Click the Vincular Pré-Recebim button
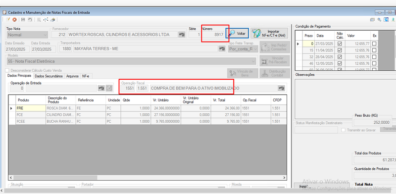Screen dimensions: 396x194 click(x=275, y=60)
